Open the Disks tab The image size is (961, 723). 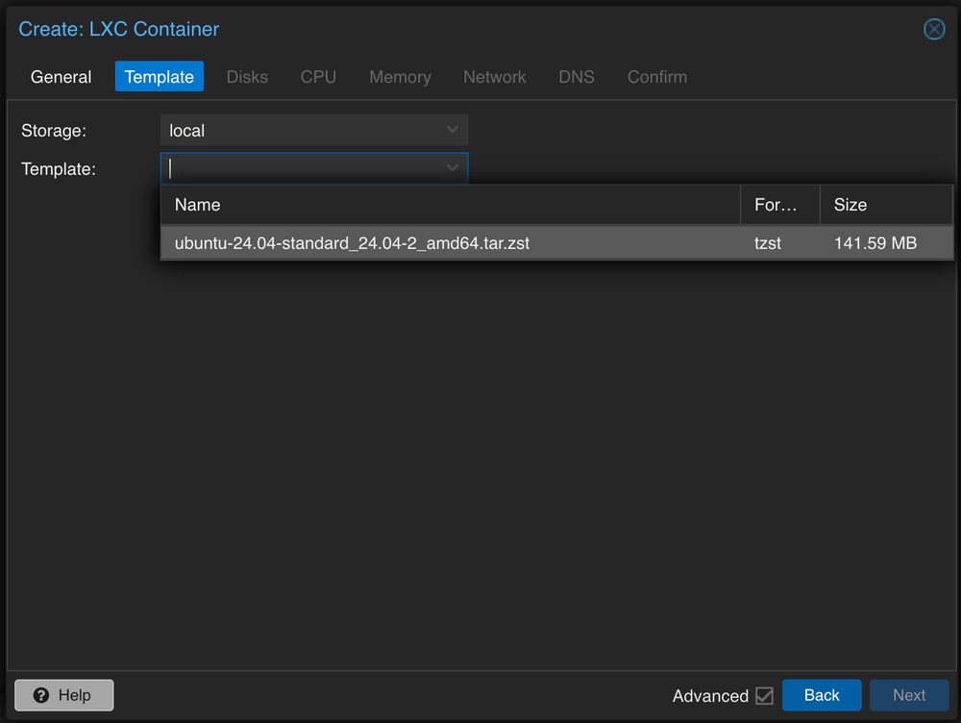[x=247, y=77]
